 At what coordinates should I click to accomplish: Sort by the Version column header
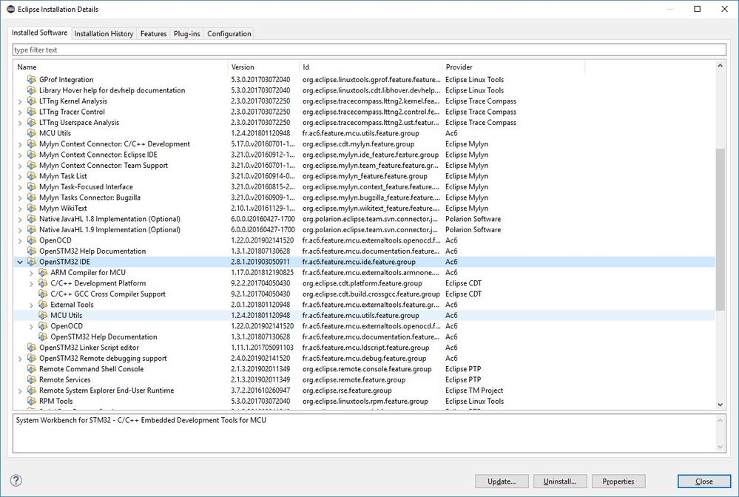263,67
